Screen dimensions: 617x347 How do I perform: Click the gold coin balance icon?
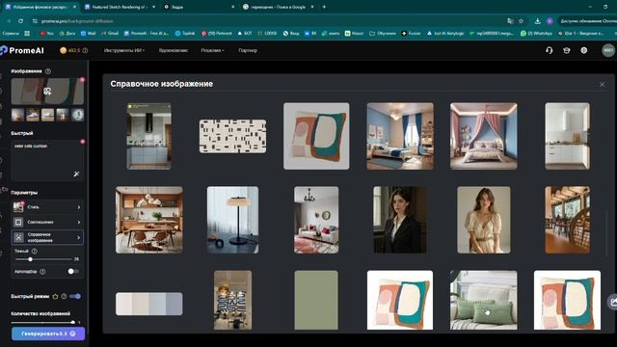(63, 50)
